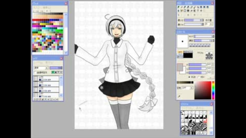Click scroll up arrow in palette panel
The height and width of the screenshot is (138, 246).
[x=66, y=15]
